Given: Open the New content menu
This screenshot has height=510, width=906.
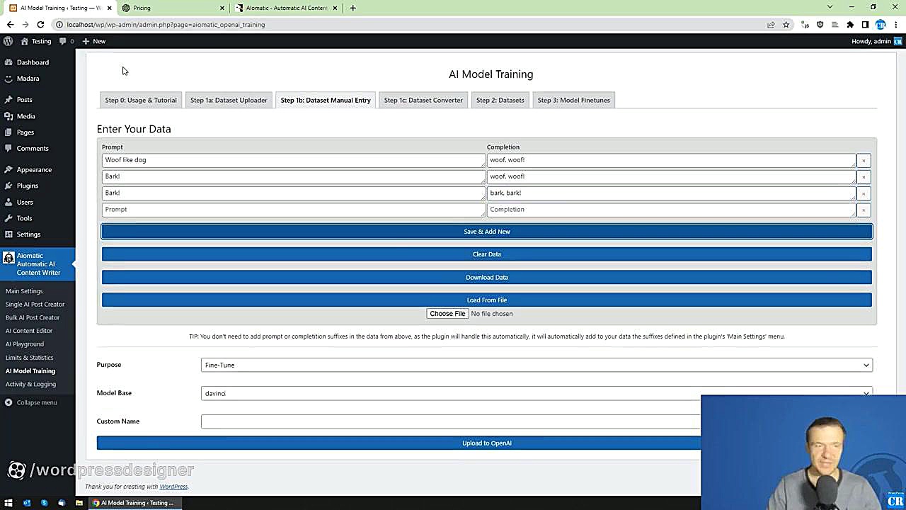Looking at the screenshot, I should click(x=94, y=41).
